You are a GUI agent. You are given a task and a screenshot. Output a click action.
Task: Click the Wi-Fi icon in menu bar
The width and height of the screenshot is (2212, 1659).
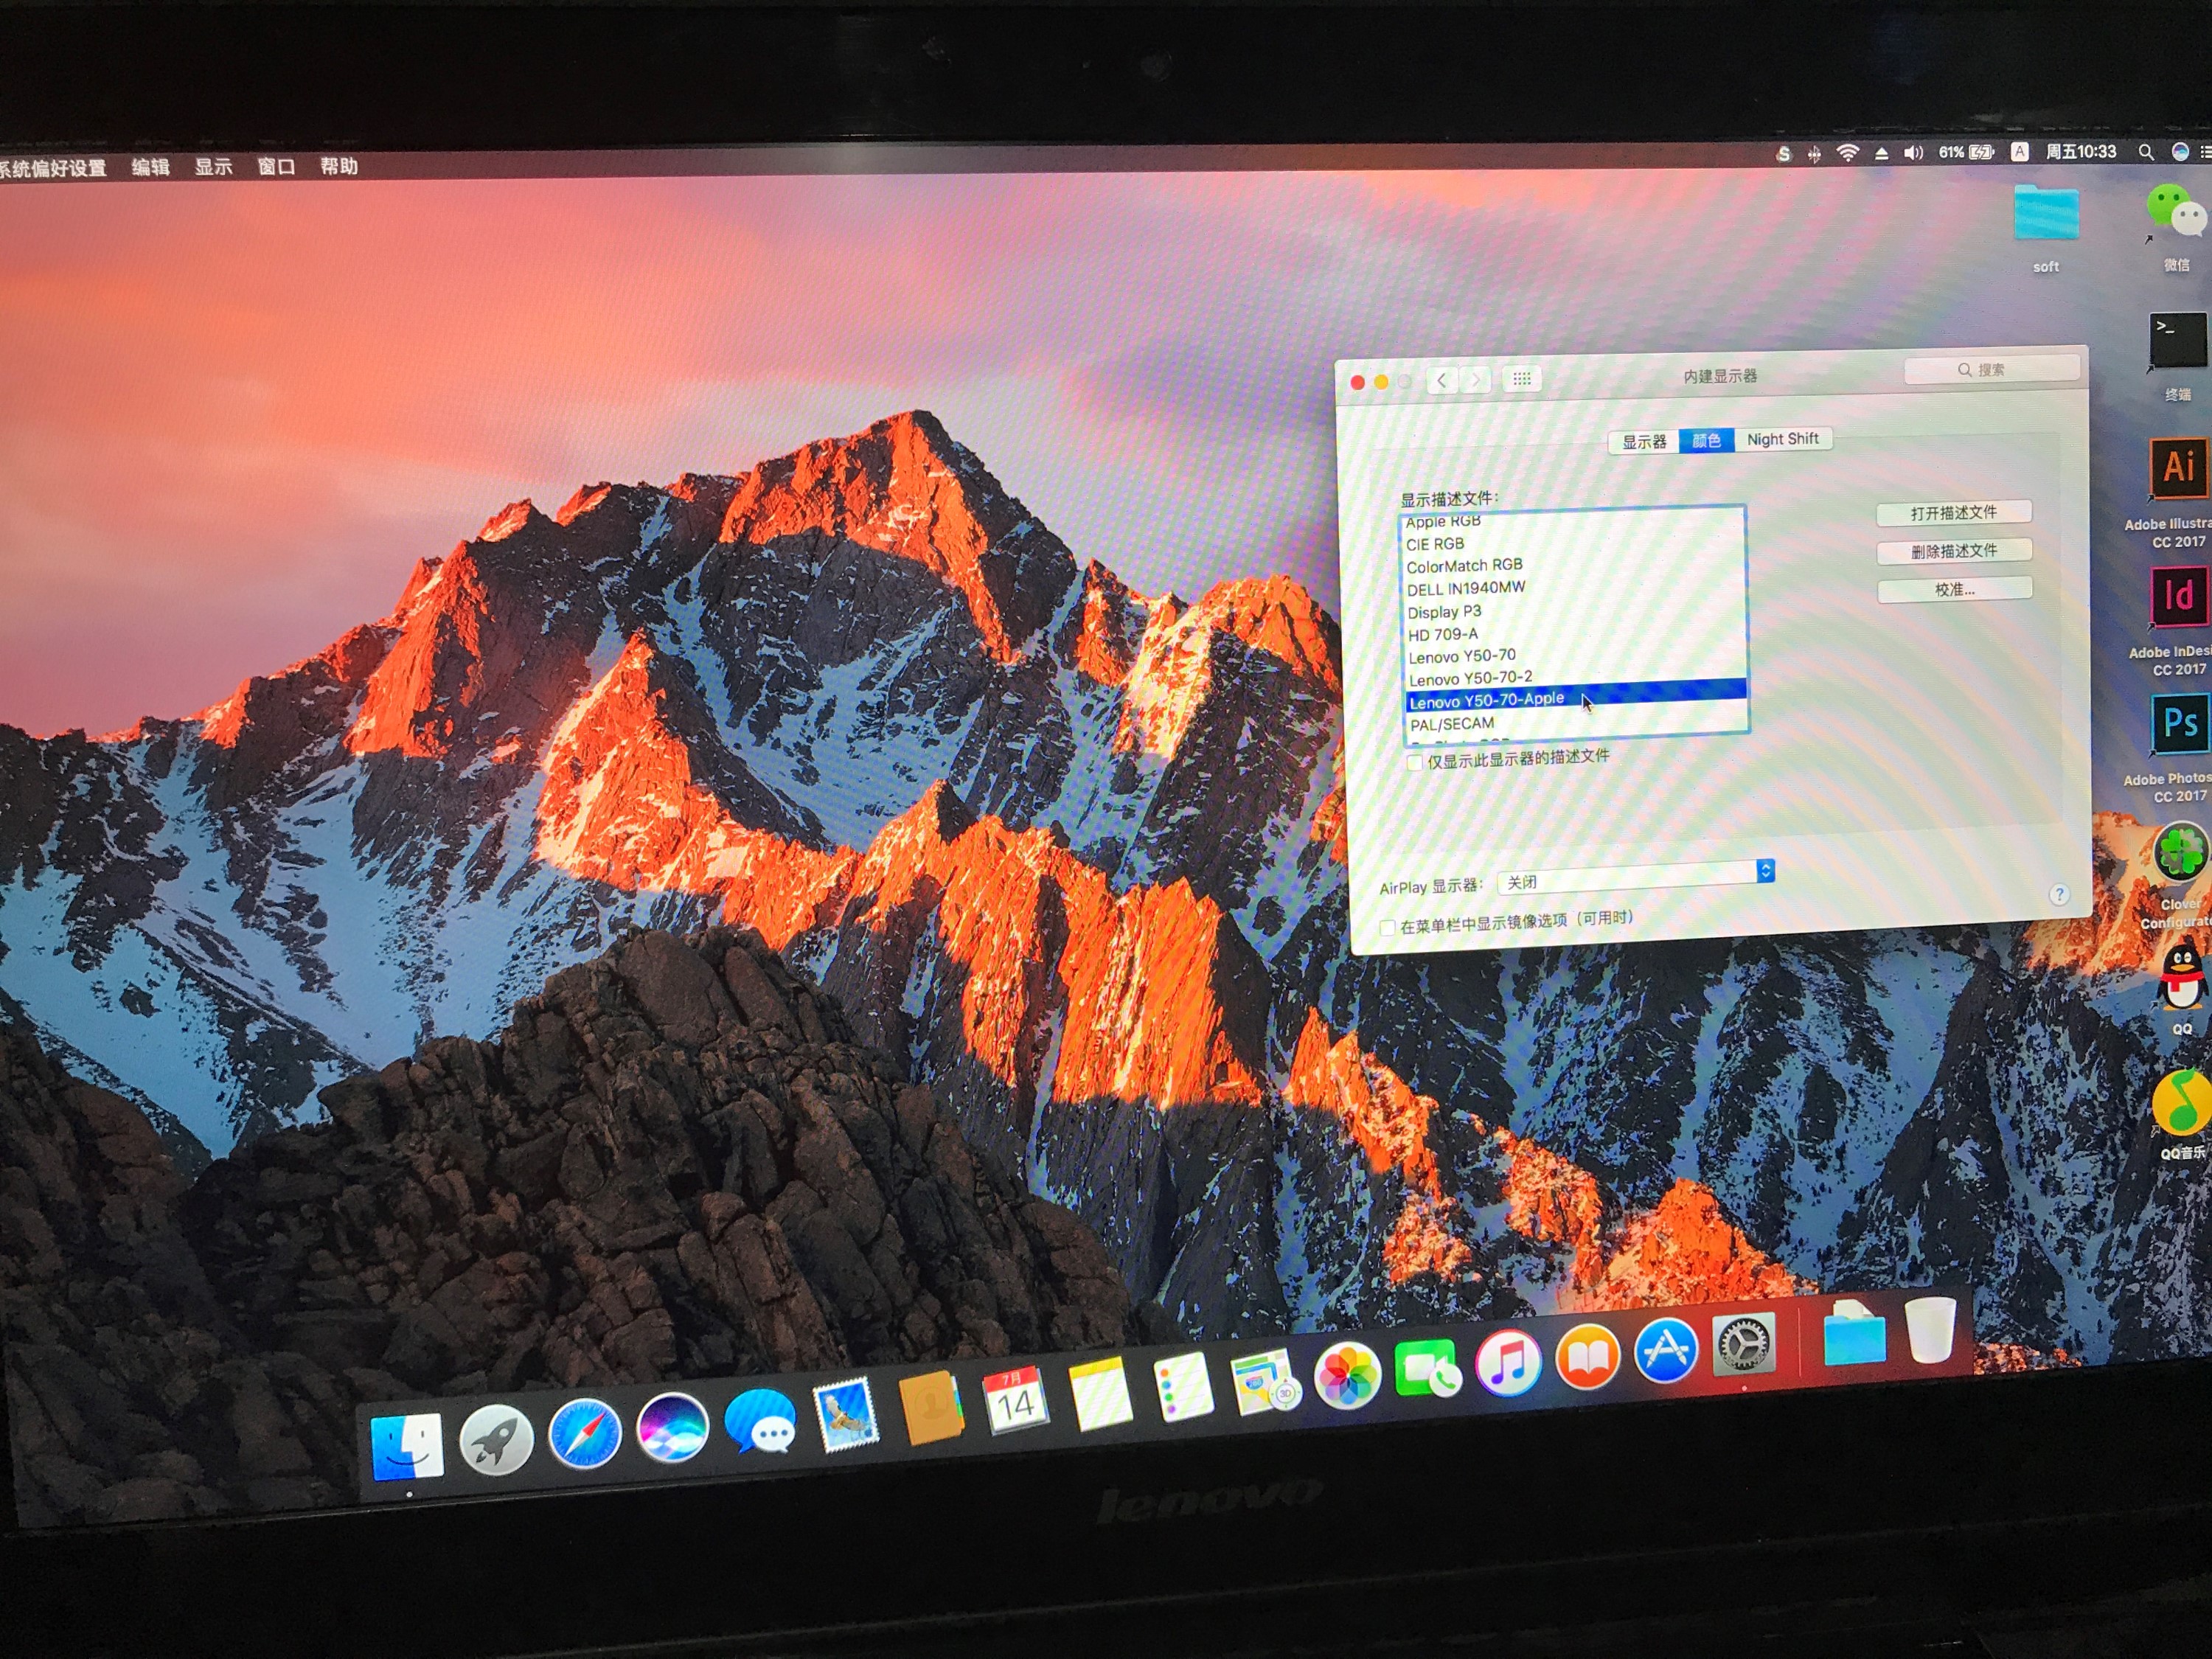coord(1847,153)
